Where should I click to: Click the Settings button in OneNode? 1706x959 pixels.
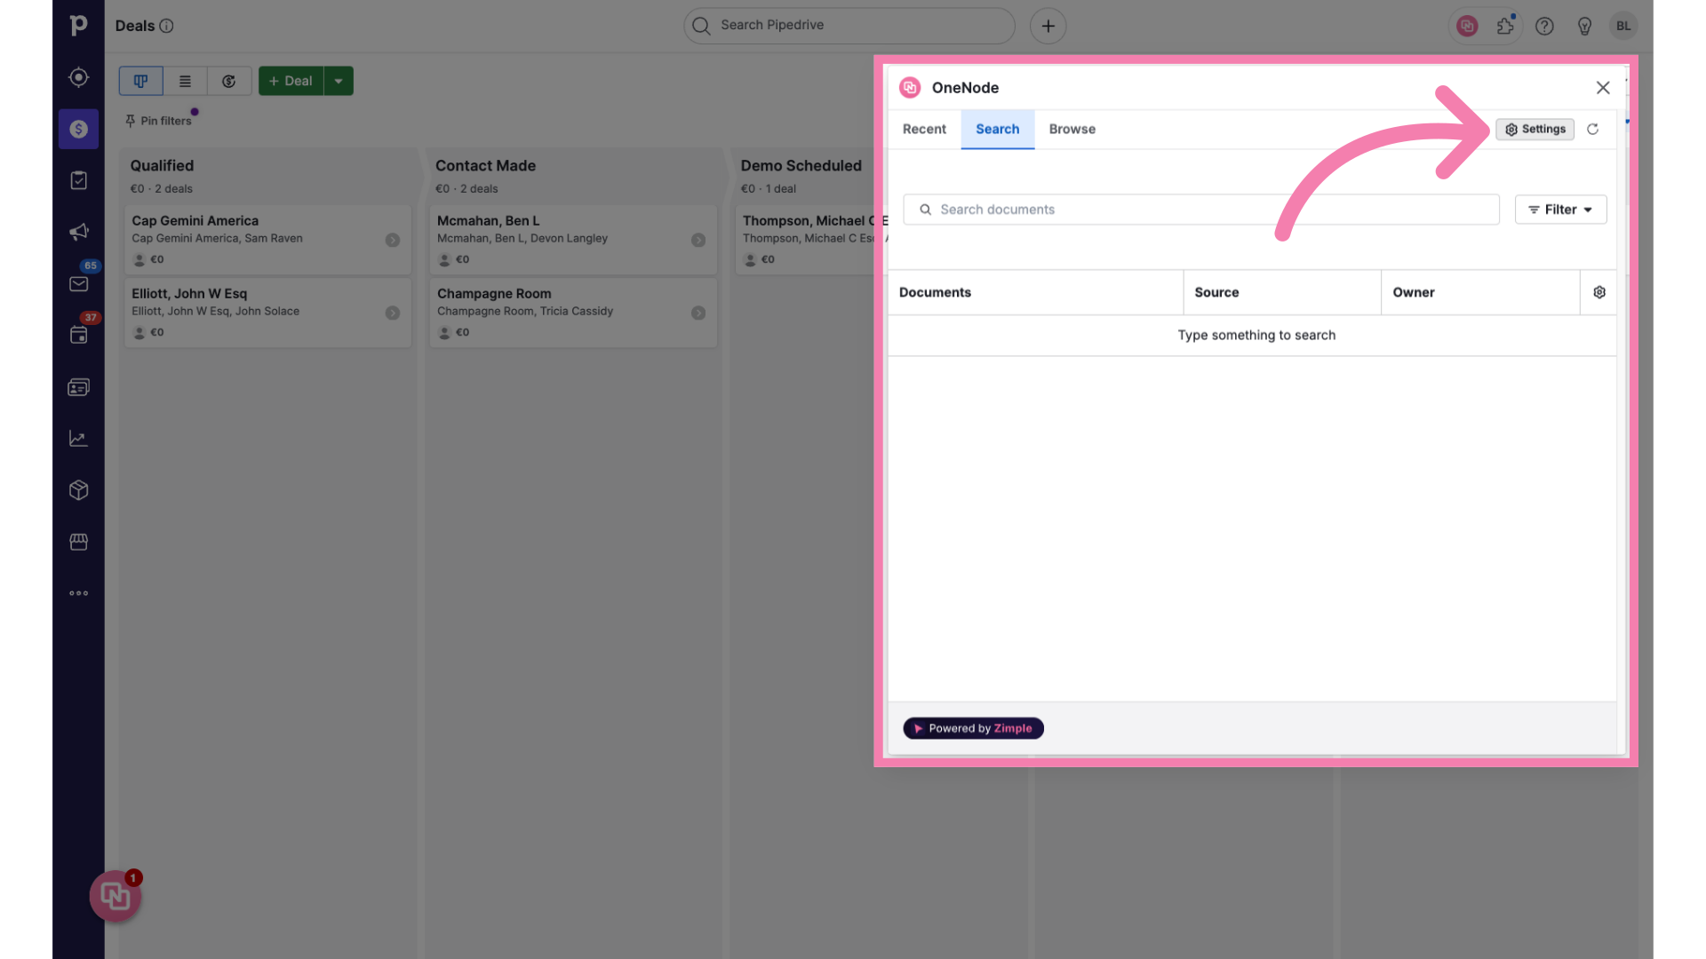[1535, 129]
